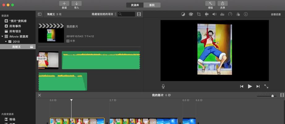Click the 海贼王 3 项 browser title
Viewport: 285px width, 124px height.
click(54, 14)
